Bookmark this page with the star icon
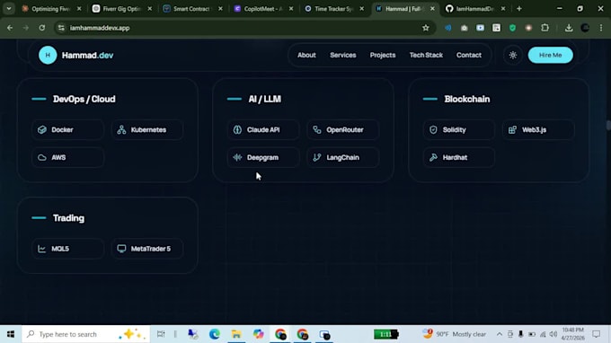The width and height of the screenshot is (611, 343). pyautogui.click(x=426, y=28)
